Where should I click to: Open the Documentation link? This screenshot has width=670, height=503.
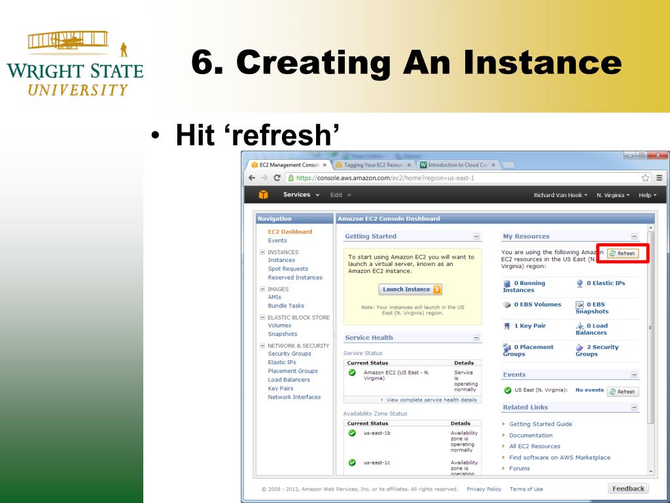pyautogui.click(x=531, y=435)
